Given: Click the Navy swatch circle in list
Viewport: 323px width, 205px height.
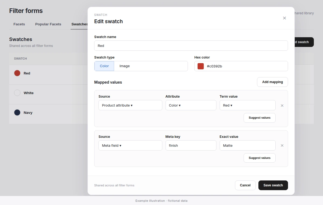Looking at the screenshot, I should click(17, 112).
